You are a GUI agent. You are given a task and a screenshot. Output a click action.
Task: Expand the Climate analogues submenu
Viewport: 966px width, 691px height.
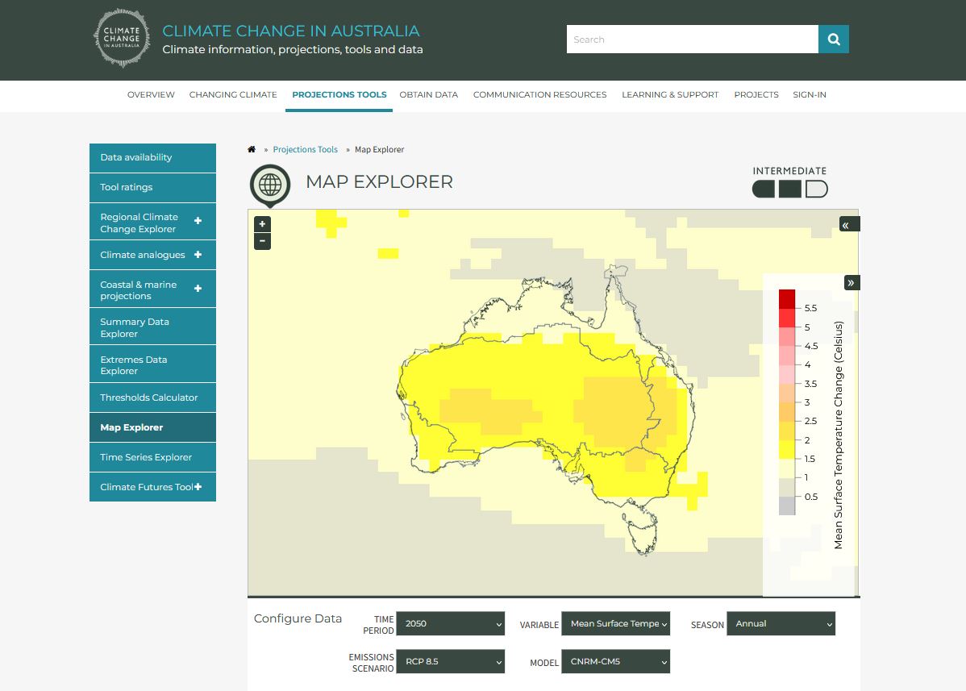pyautogui.click(x=198, y=255)
